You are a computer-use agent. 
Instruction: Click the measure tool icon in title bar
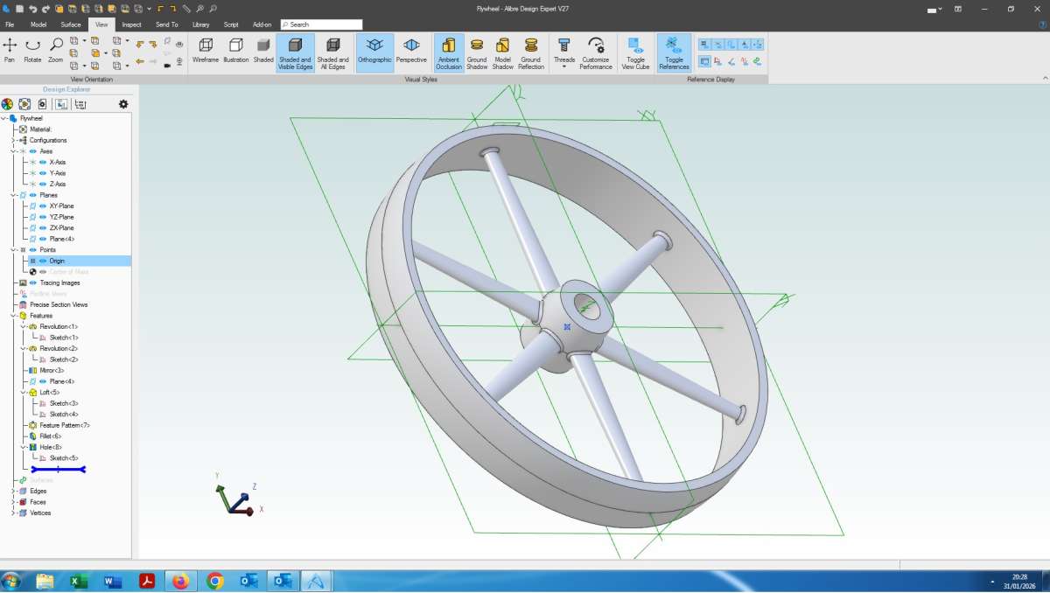click(x=186, y=9)
